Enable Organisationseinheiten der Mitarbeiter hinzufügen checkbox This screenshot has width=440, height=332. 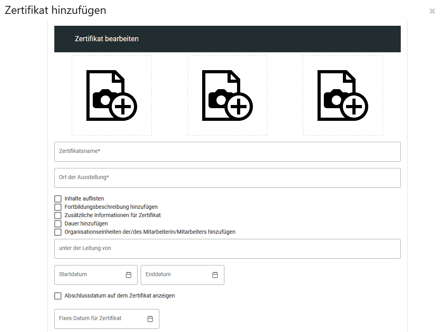click(58, 232)
